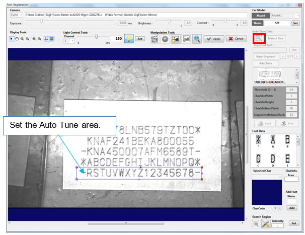The image size is (305, 235).
Task: Click the wrench icon under Search Region
Action: click(x=266, y=223)
